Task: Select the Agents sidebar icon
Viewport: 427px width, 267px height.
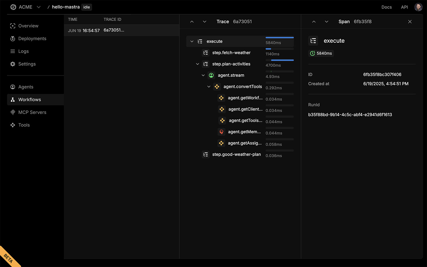Action: (x=13, y=87)
